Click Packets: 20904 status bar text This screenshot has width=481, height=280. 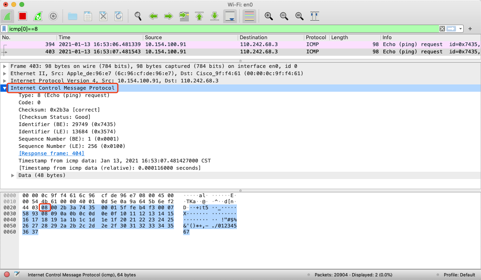click(353, 275)
